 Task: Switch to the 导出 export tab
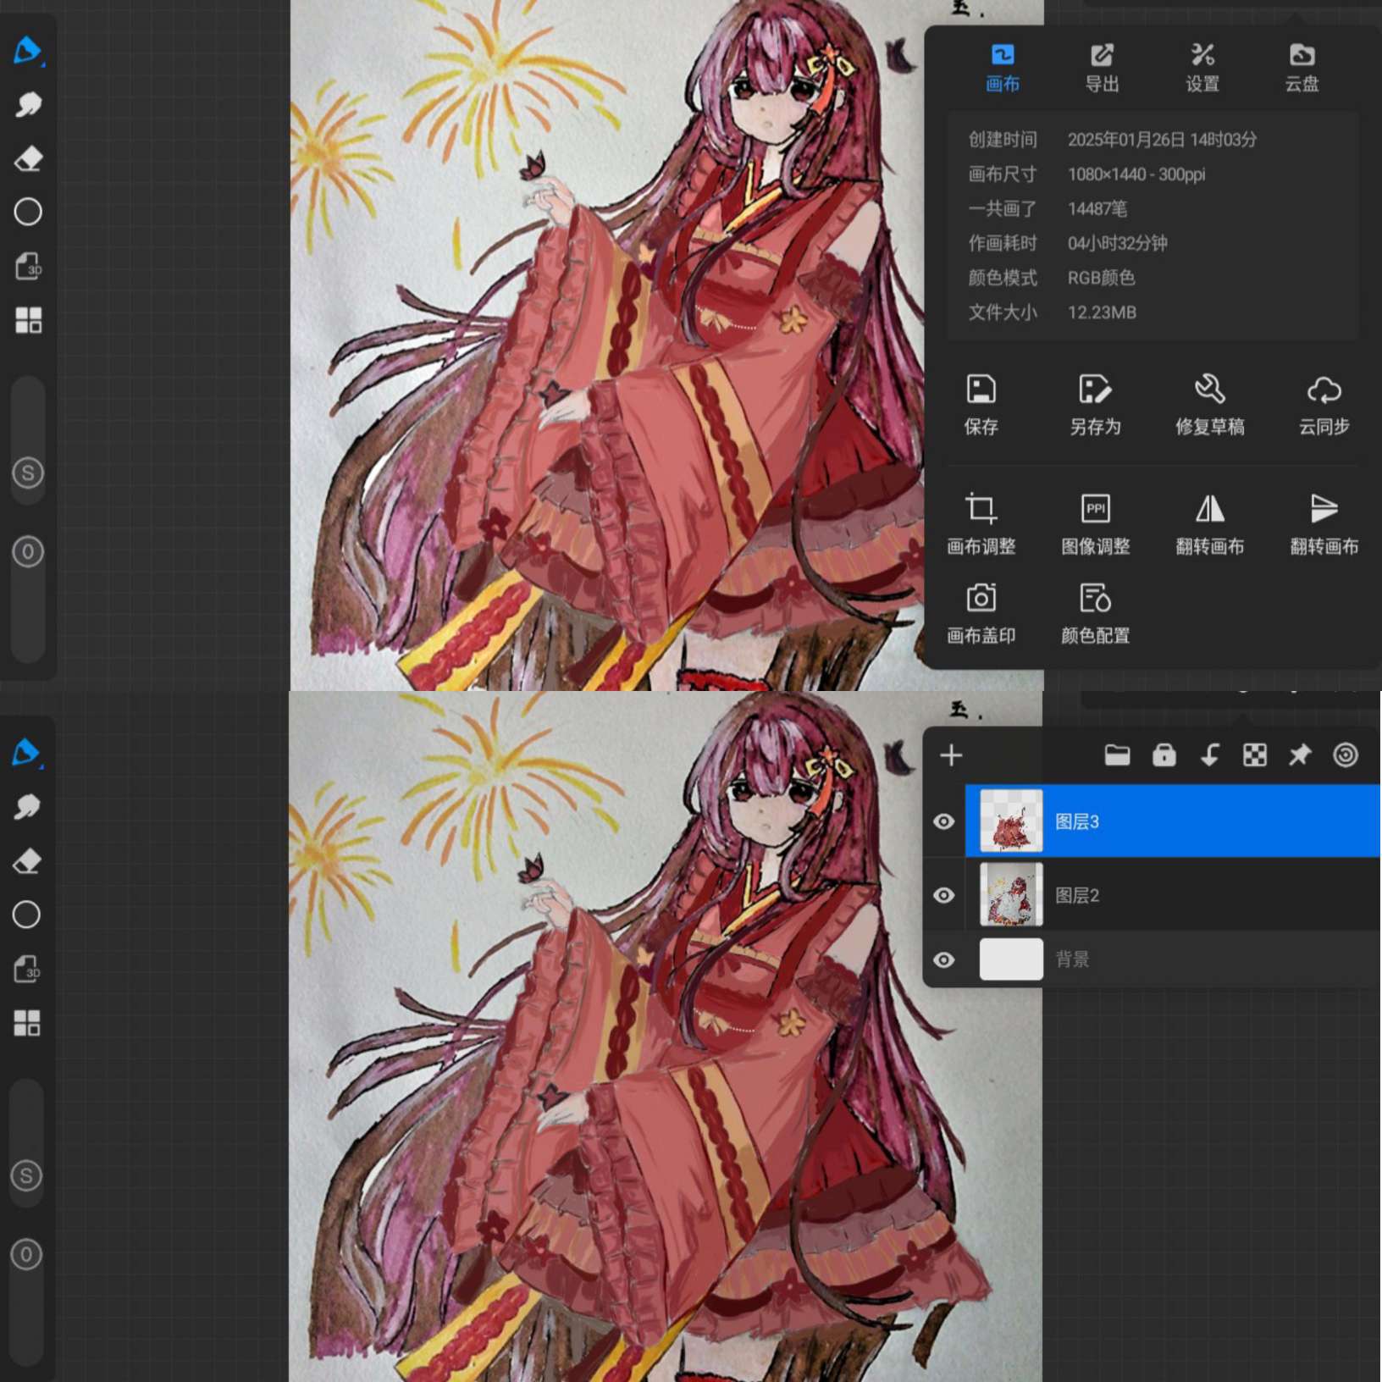pyautogui.click(x=1102, y=68)
